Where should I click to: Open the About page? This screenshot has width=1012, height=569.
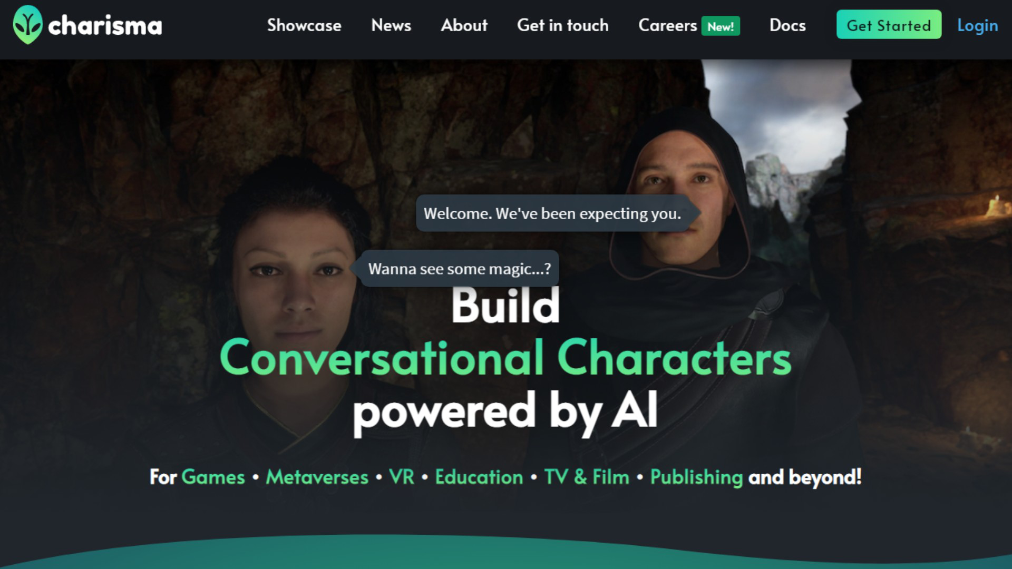[x=464, y=25]
